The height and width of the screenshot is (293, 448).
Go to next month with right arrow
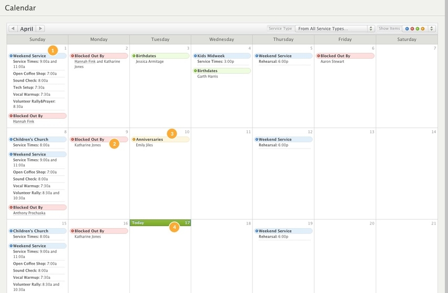(x=40, y=29)
